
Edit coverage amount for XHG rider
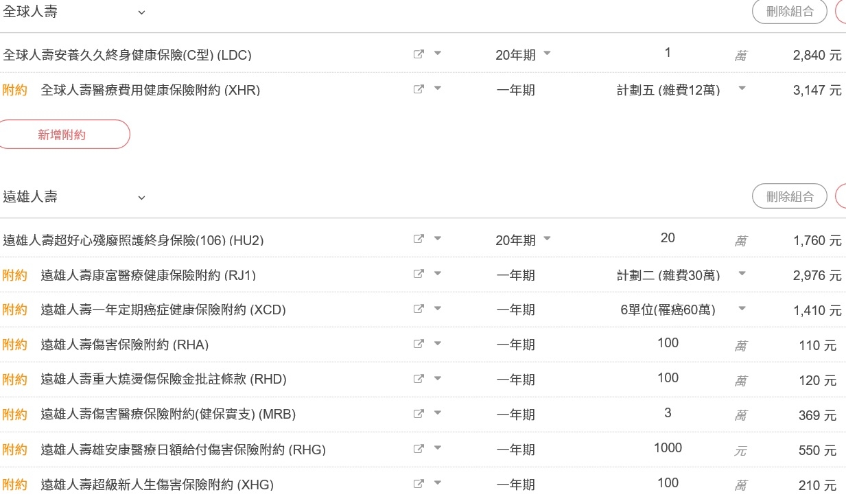click(668, 482)
